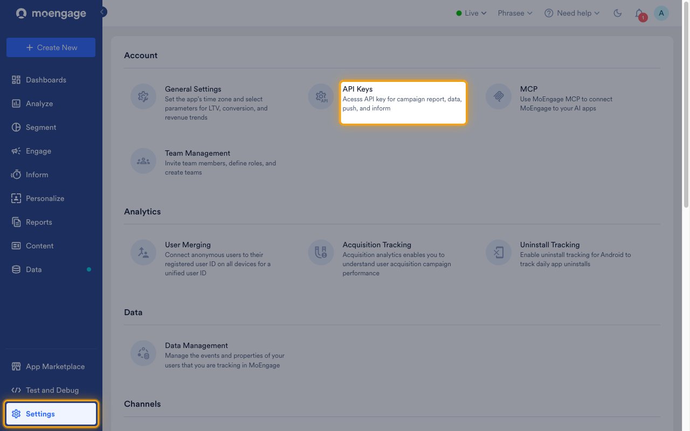Click the Test and Debug code icon

tap(16, 390)
